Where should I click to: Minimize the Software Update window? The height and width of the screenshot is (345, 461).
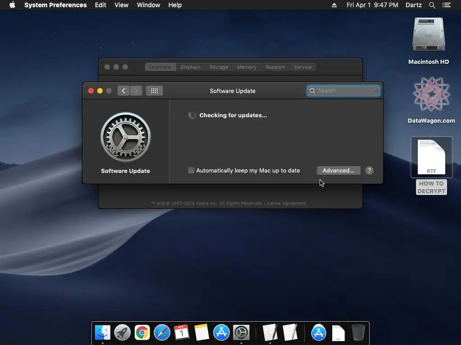100,91
